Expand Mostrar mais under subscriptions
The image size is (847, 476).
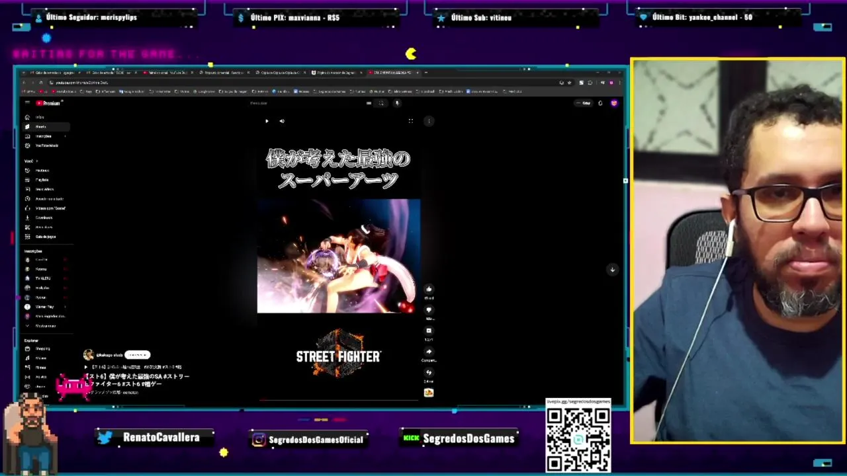[x=45, y=326]
